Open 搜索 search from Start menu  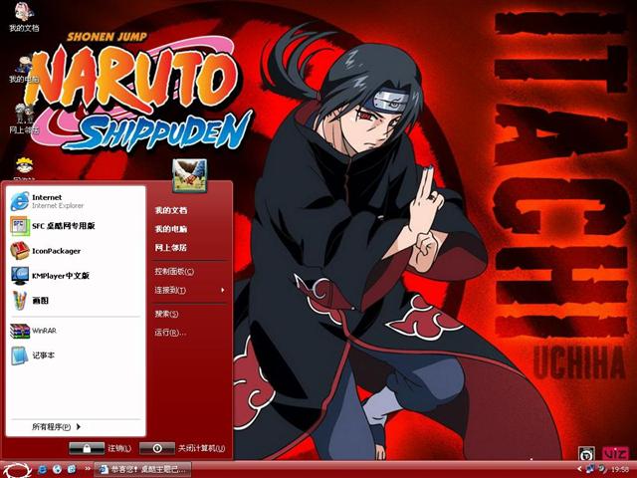pos(166,314)
